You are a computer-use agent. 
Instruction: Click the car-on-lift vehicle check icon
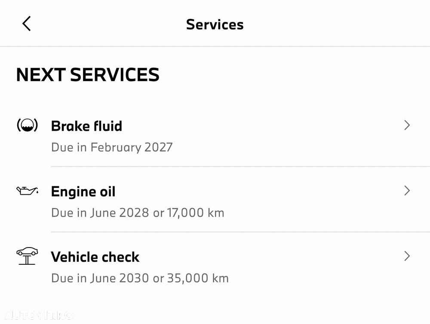click(27, 256)
